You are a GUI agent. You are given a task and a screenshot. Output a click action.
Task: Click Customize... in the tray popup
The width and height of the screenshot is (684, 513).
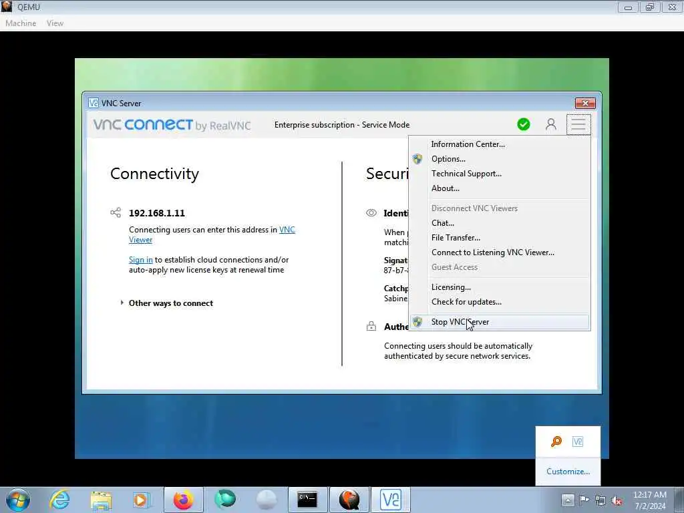(568, 472)
